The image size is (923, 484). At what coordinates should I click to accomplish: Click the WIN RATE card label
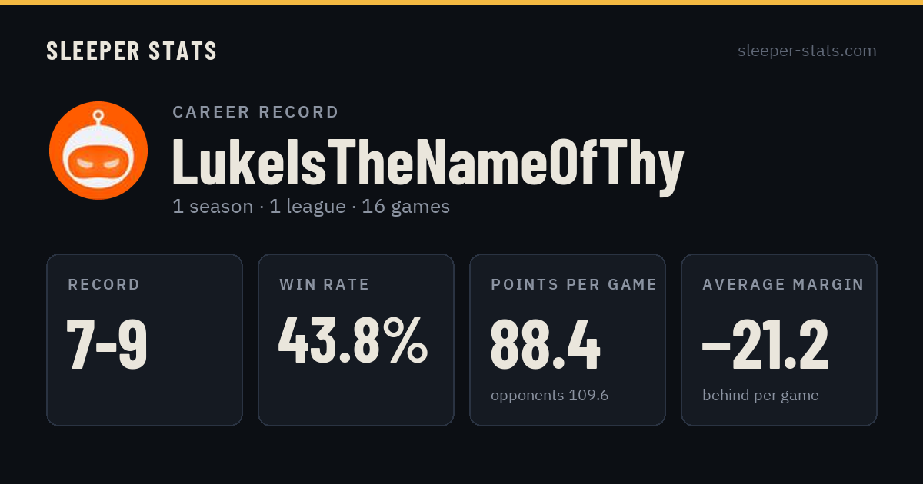[x=325, y=285]
